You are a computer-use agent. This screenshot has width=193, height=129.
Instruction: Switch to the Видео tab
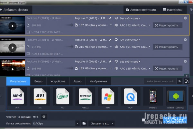pyautogui.click(x=38, y=81)
